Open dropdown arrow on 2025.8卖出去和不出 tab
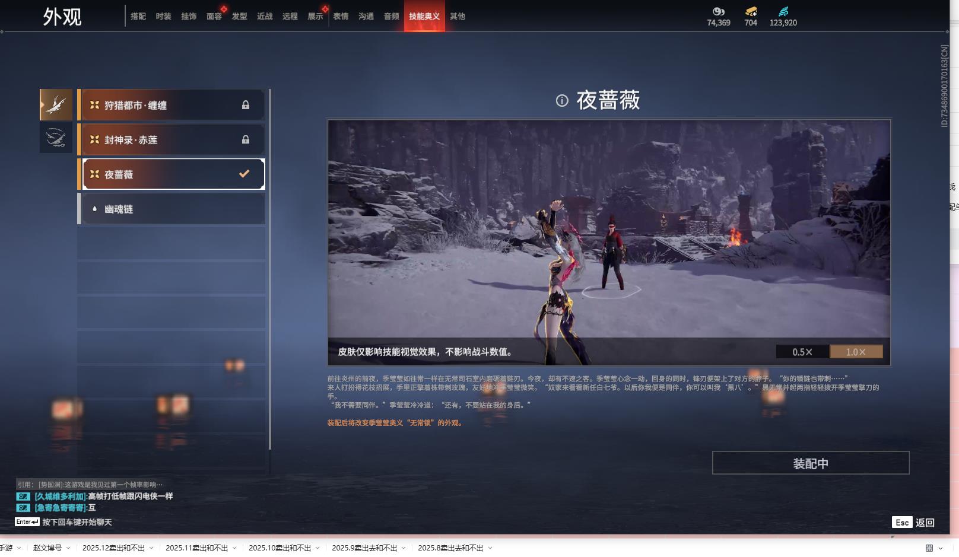This screenshot has height=557, width=959. [x=490, y=548]
